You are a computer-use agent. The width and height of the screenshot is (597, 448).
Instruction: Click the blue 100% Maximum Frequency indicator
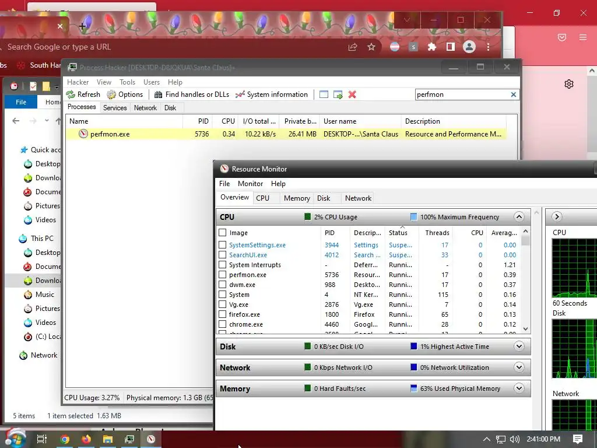413,217
